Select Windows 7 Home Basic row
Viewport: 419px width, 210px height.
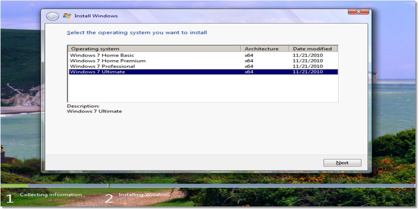[x=203, y=55]
